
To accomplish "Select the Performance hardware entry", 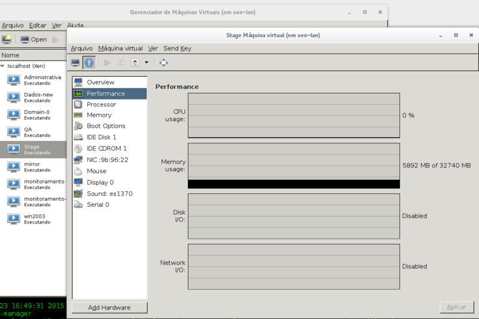I will click(110, 94).
